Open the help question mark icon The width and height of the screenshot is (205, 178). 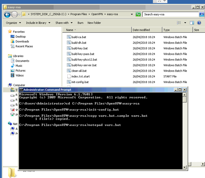coord(199,23)
